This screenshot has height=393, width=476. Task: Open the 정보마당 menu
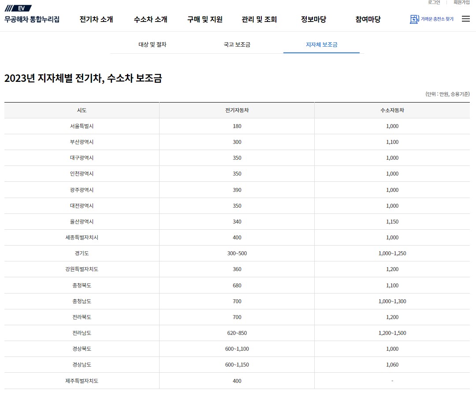coord(314,19)
